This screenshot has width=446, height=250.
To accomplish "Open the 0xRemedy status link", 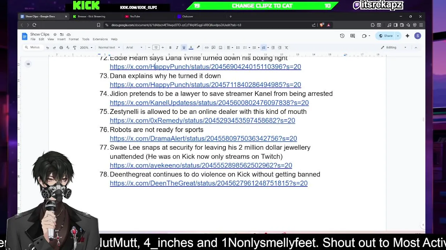I will (202, 120).
